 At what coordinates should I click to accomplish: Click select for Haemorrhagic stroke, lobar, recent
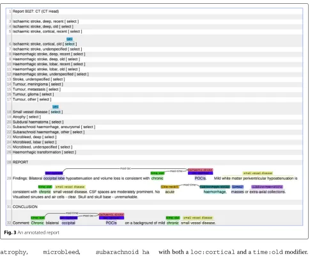78,64
